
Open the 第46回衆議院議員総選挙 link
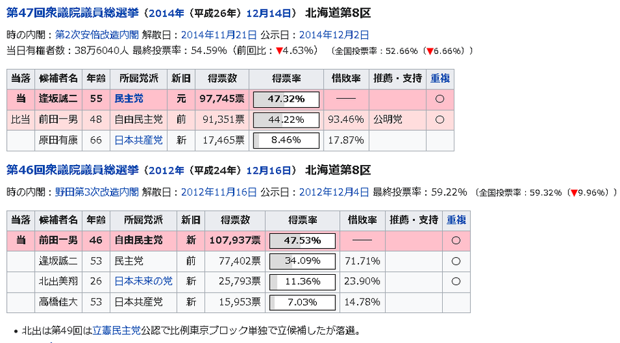pyautogui.click(x=73, y=170)
